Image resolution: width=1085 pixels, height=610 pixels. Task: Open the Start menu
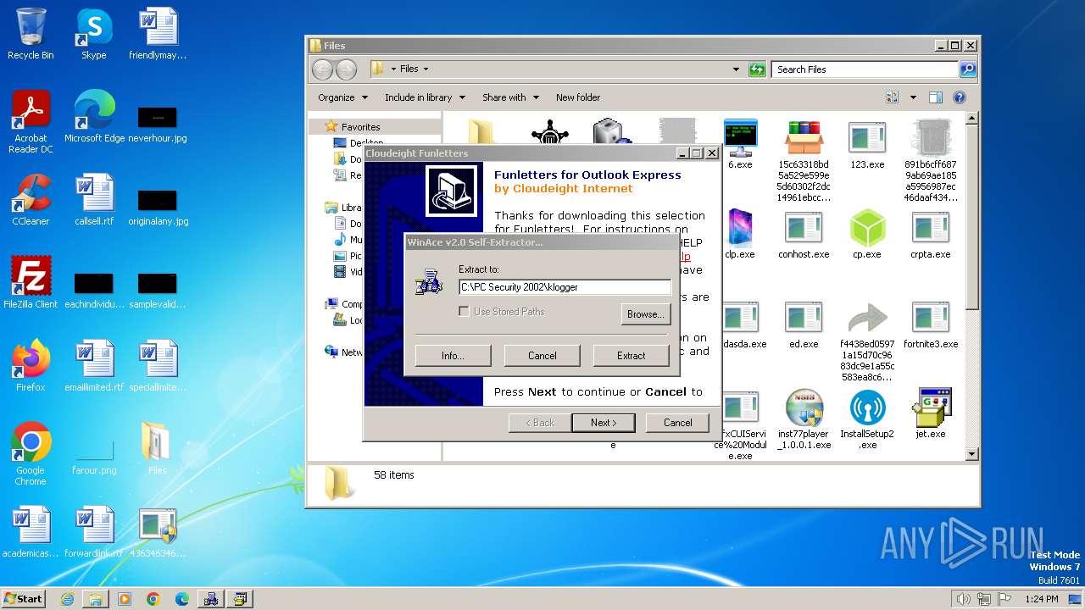pos(24,598)
